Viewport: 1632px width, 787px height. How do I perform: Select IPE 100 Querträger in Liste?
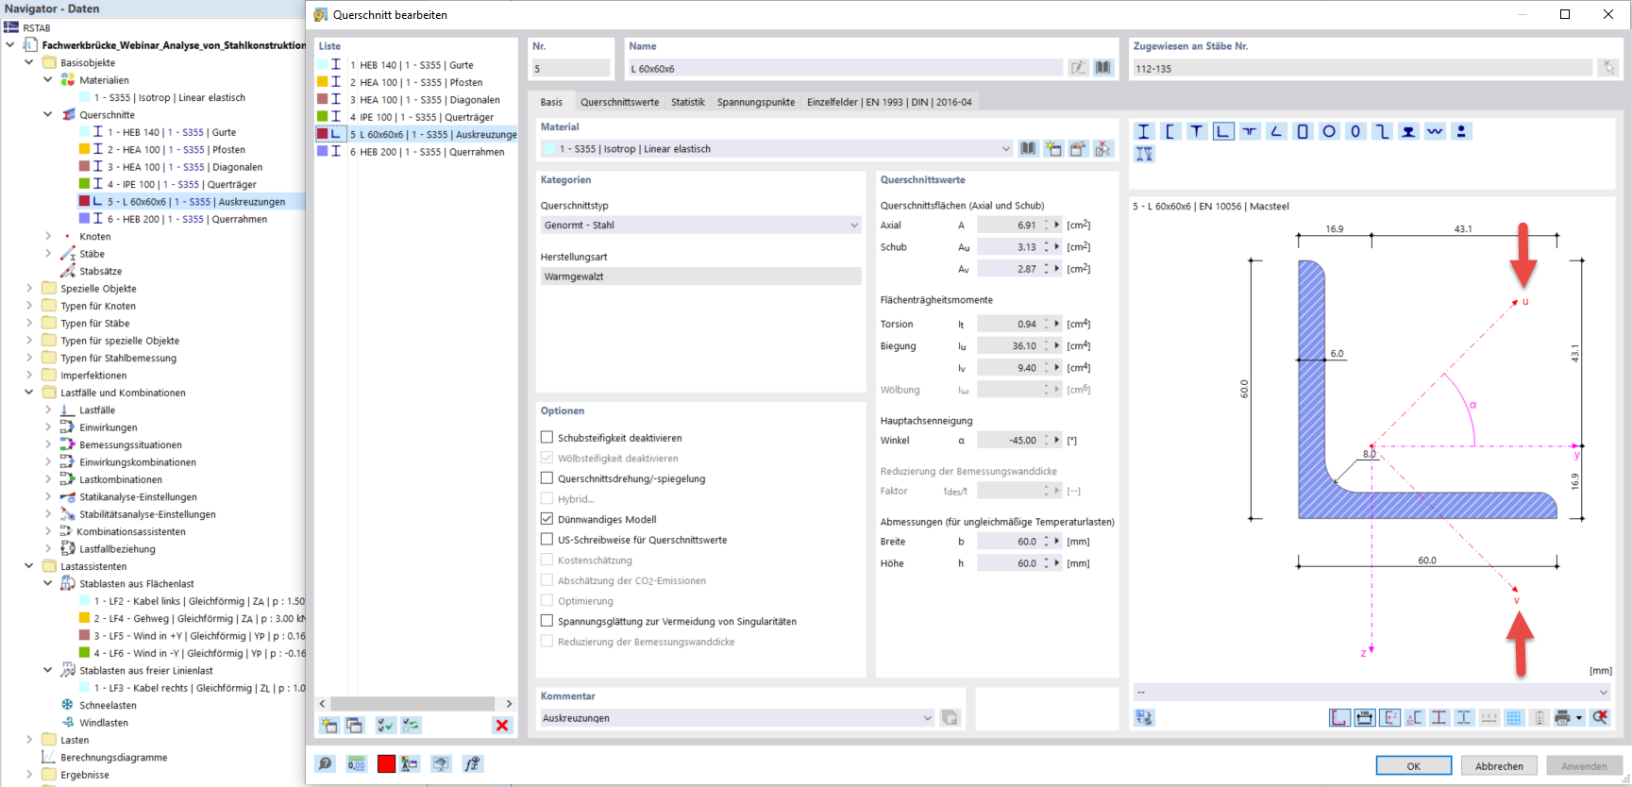(422, 117)
